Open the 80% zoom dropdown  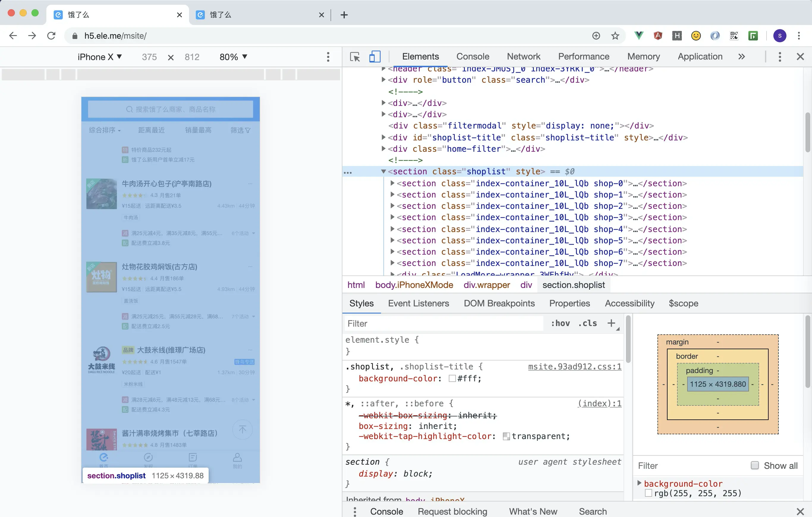click(233, 57)
